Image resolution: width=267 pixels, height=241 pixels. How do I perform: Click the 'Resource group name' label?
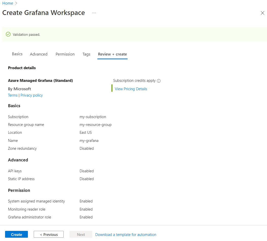pos(26,125)
